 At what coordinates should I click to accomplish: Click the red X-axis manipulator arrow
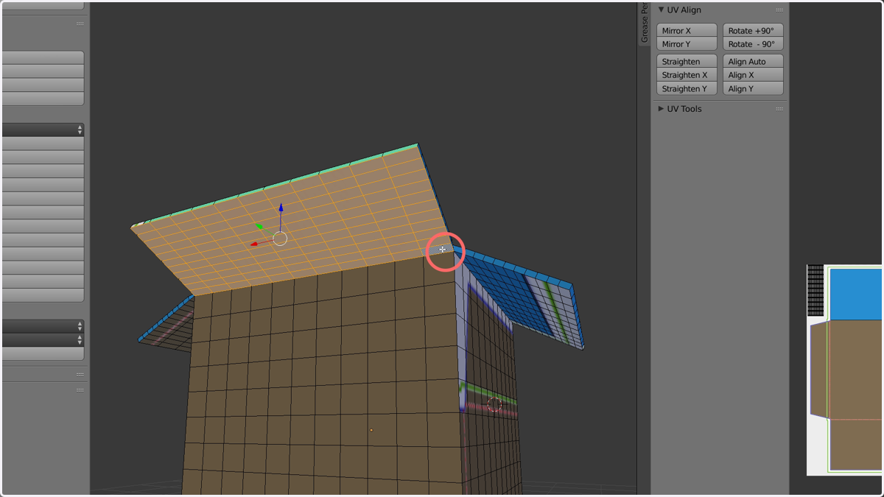[x=254, y=243]
